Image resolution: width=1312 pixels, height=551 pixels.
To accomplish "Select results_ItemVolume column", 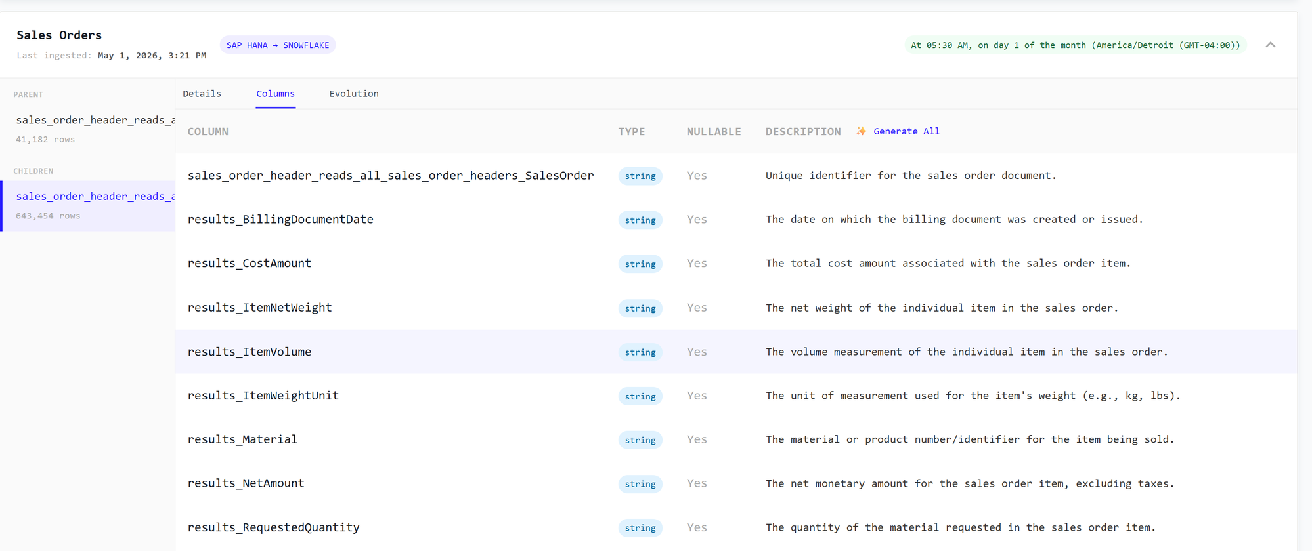I will pyautogui.click(x=250, y=352).
